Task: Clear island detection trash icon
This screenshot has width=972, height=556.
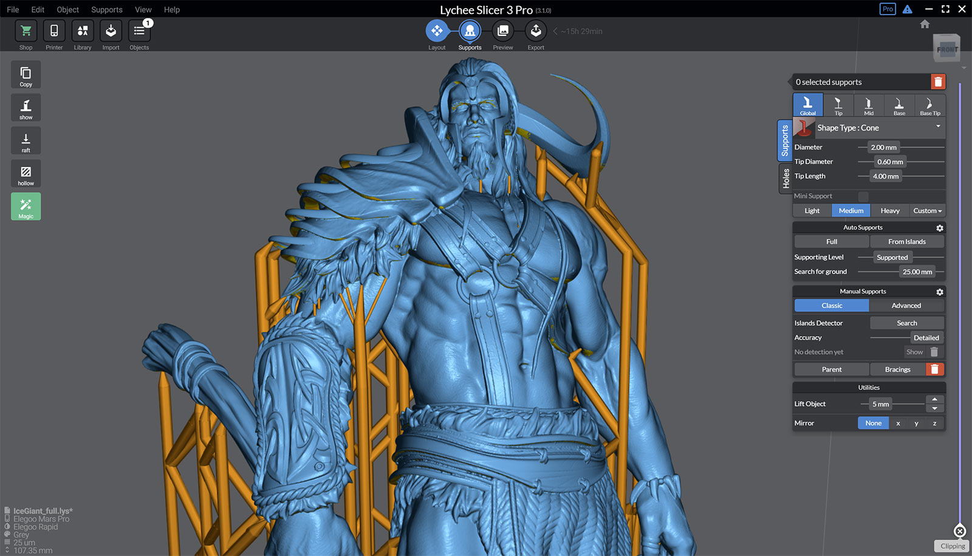Action: (934, 352)
